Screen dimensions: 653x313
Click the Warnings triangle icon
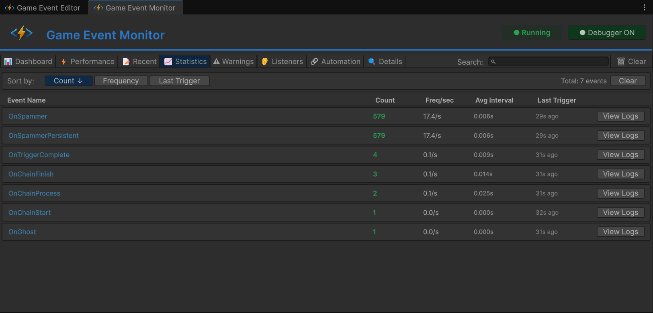tap(217, 61)
